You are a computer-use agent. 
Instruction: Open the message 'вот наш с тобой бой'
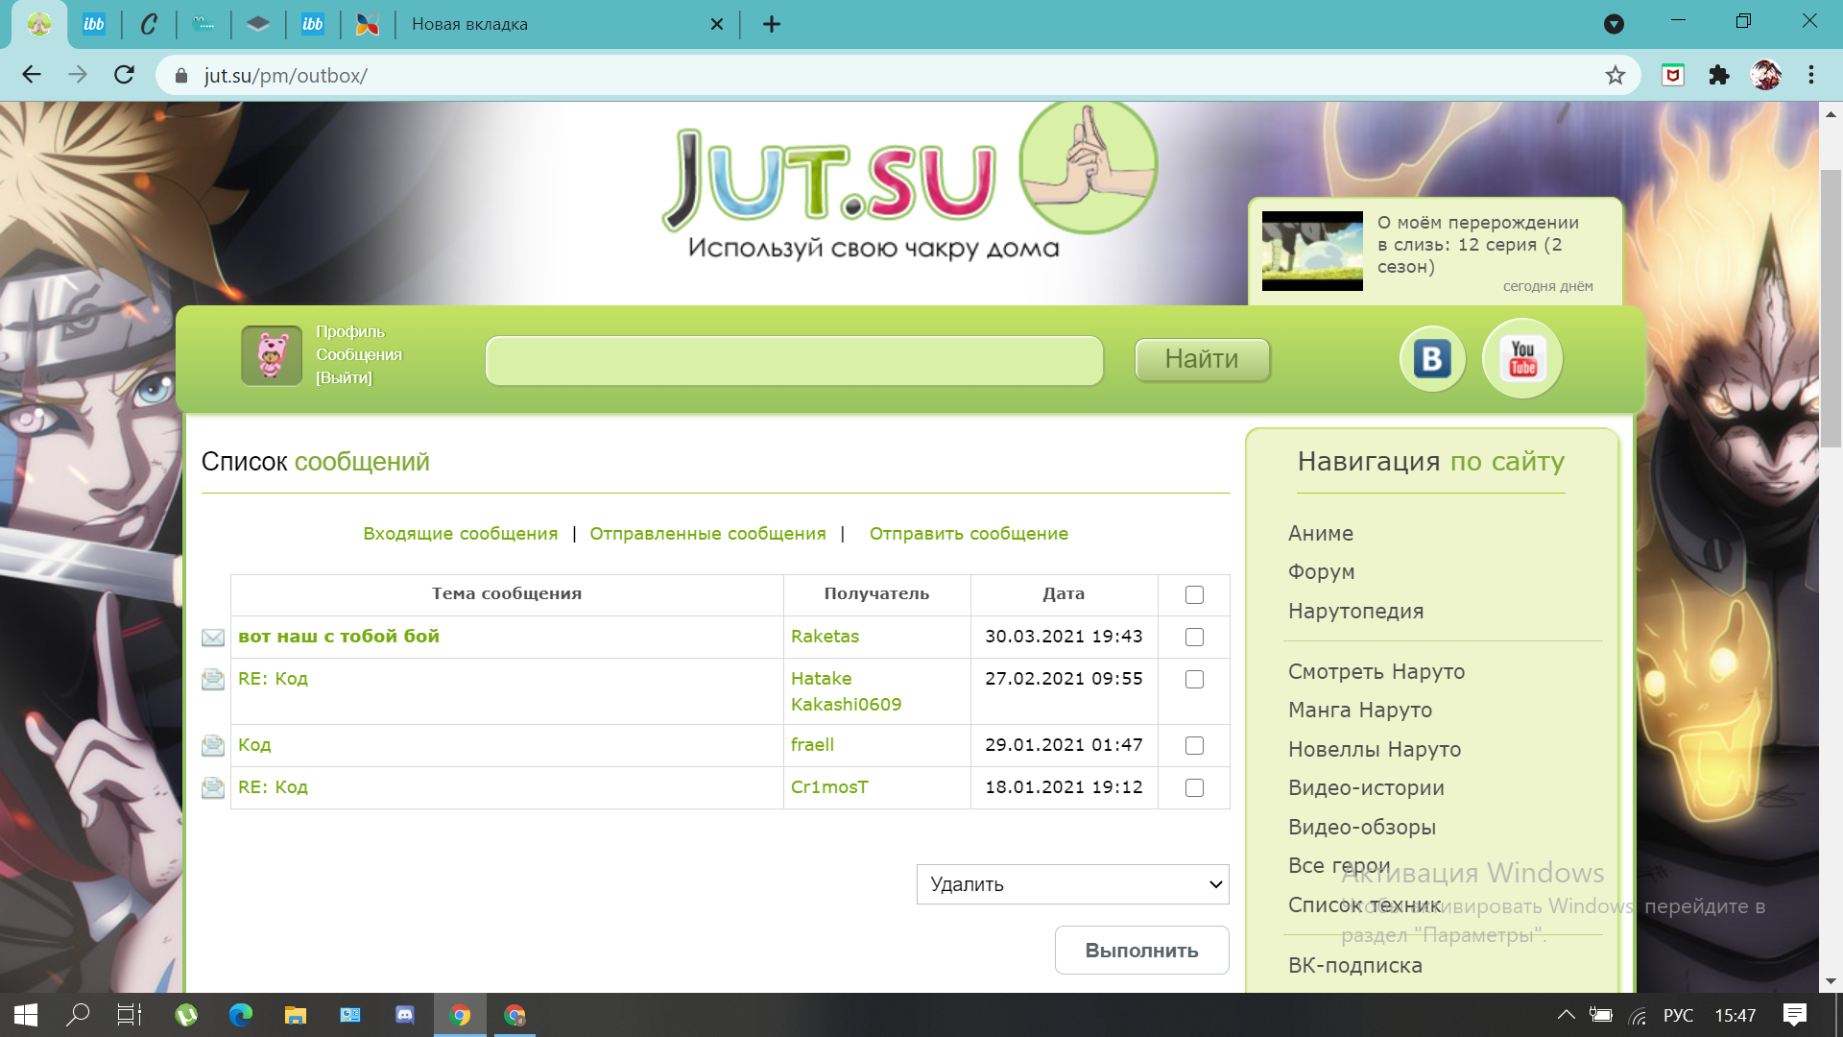tap(339, 637)
